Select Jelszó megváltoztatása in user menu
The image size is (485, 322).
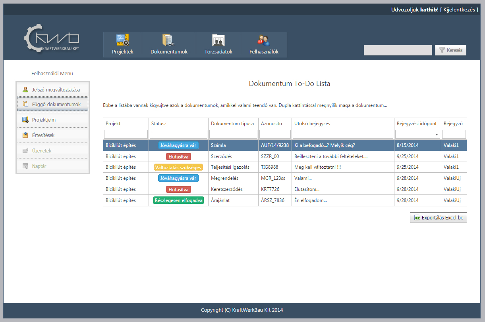click(52, 90)
